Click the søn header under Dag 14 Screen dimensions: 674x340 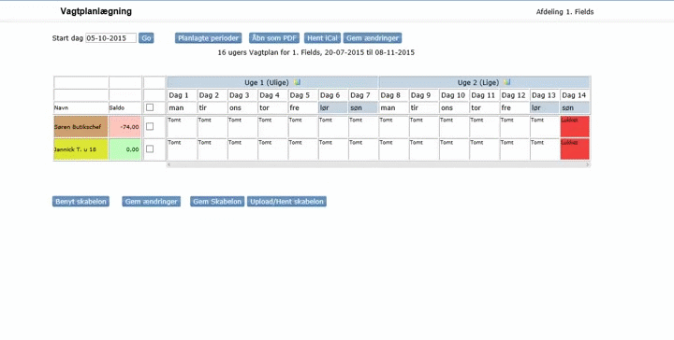[575, 107]
